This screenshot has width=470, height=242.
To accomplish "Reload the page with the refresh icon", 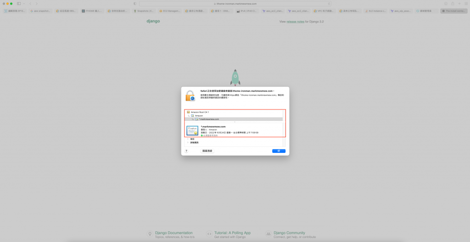I will (x=329, y=4).
